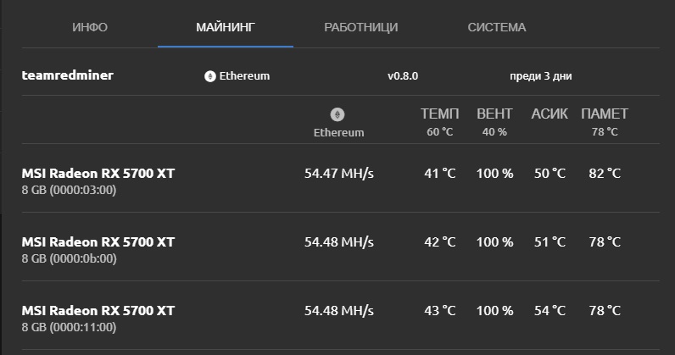Click the 54.47 MH/s hashrate value

[339, 173]
